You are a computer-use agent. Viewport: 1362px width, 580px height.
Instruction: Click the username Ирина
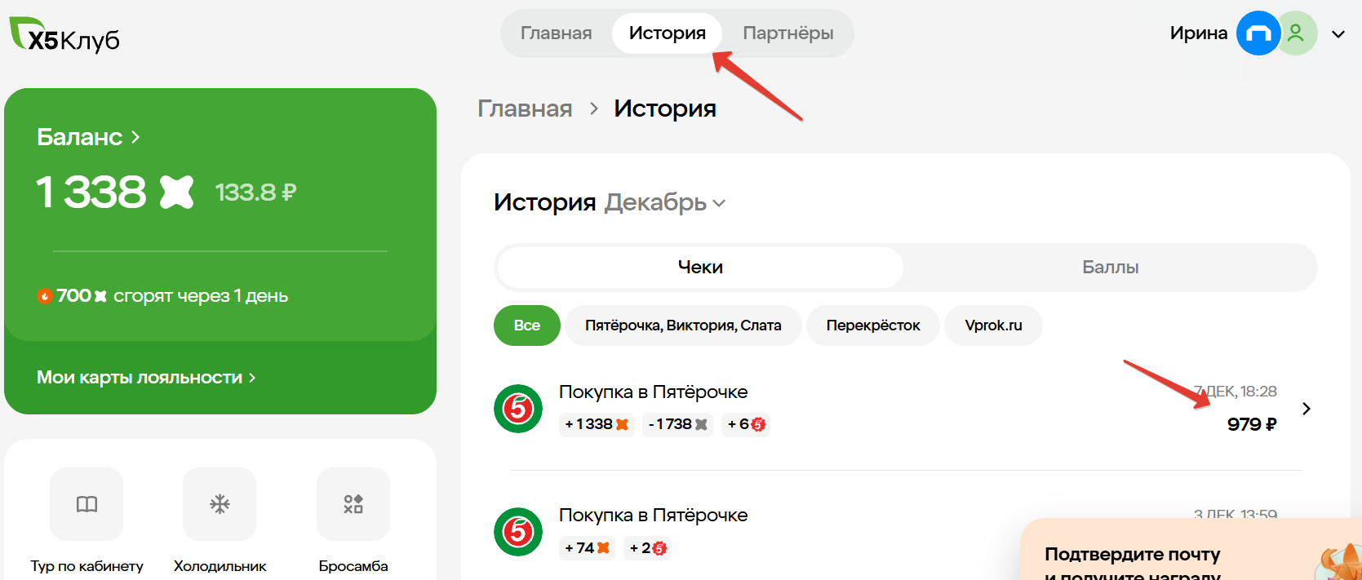click(x=1199, y=33)
